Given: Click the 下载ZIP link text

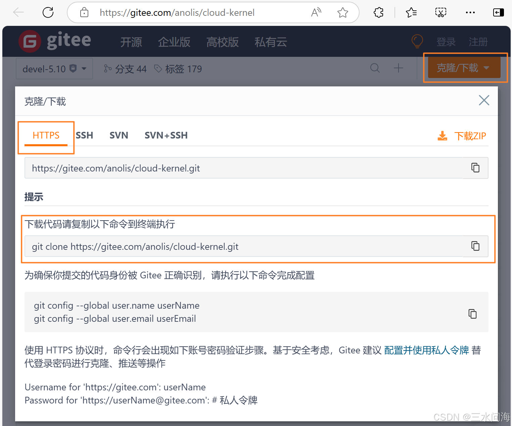Looking at the screenshot, I should tap(470, 136).
